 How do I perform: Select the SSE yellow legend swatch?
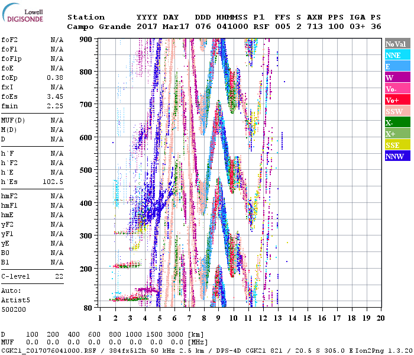pyautogui.click(x=397, y=145)
